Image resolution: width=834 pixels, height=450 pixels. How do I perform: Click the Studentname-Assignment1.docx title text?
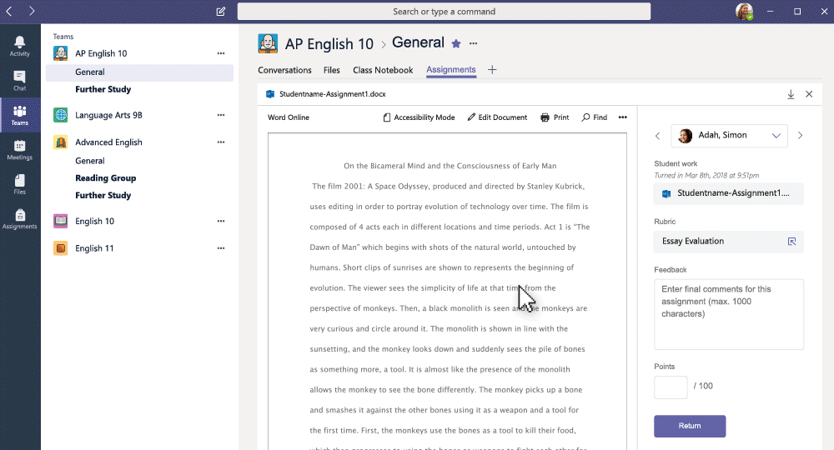pos(333,94)
